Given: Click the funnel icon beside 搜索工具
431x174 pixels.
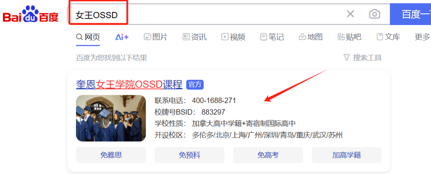Looking at the screenshot, I should tap(346, 58).
